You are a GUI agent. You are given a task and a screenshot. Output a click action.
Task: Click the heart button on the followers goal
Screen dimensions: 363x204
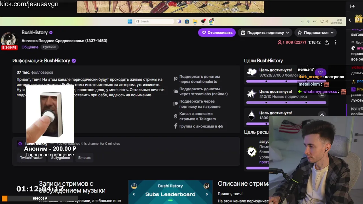pos(320,73)
